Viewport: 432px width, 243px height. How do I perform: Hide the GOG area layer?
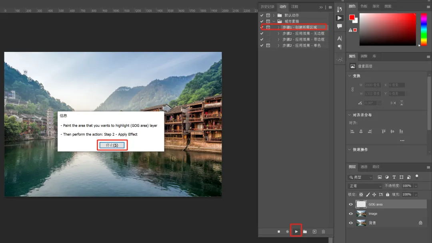(x=351, y=204)
